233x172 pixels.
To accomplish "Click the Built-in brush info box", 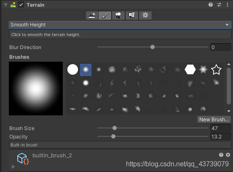I will tap(120, 145).
